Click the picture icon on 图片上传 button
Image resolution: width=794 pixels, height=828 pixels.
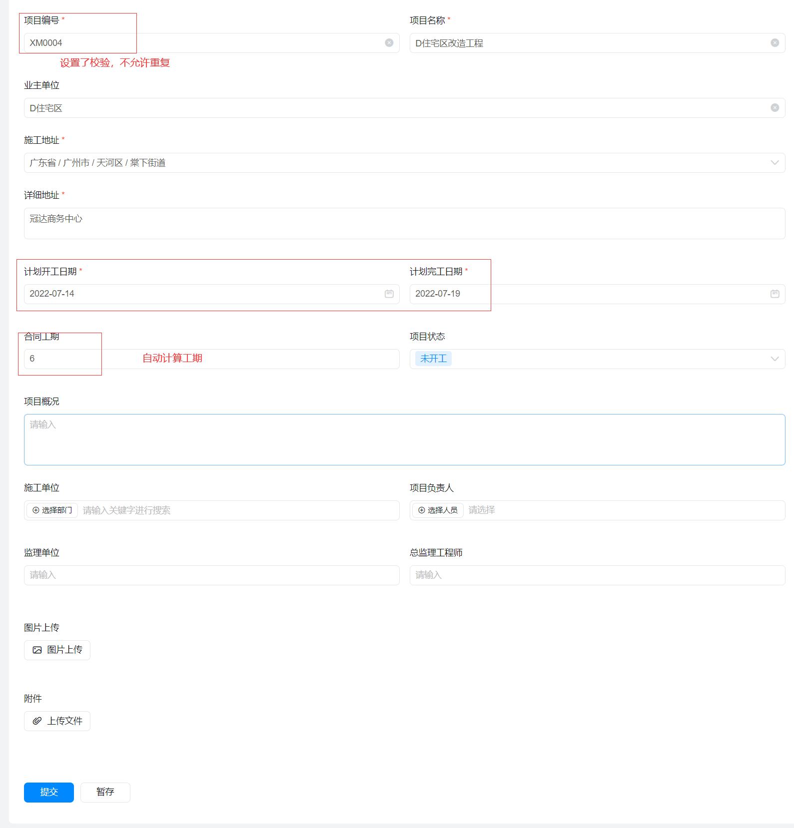coord(37,650)
